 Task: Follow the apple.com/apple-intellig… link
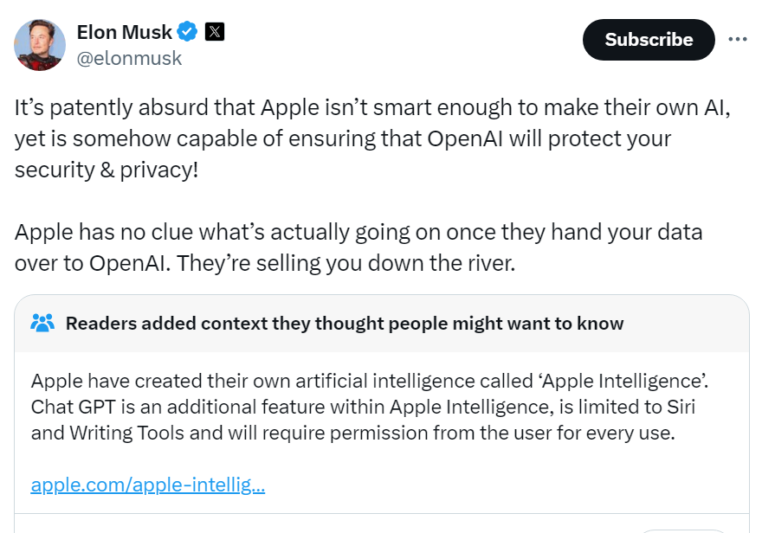[x=147, y=485]
